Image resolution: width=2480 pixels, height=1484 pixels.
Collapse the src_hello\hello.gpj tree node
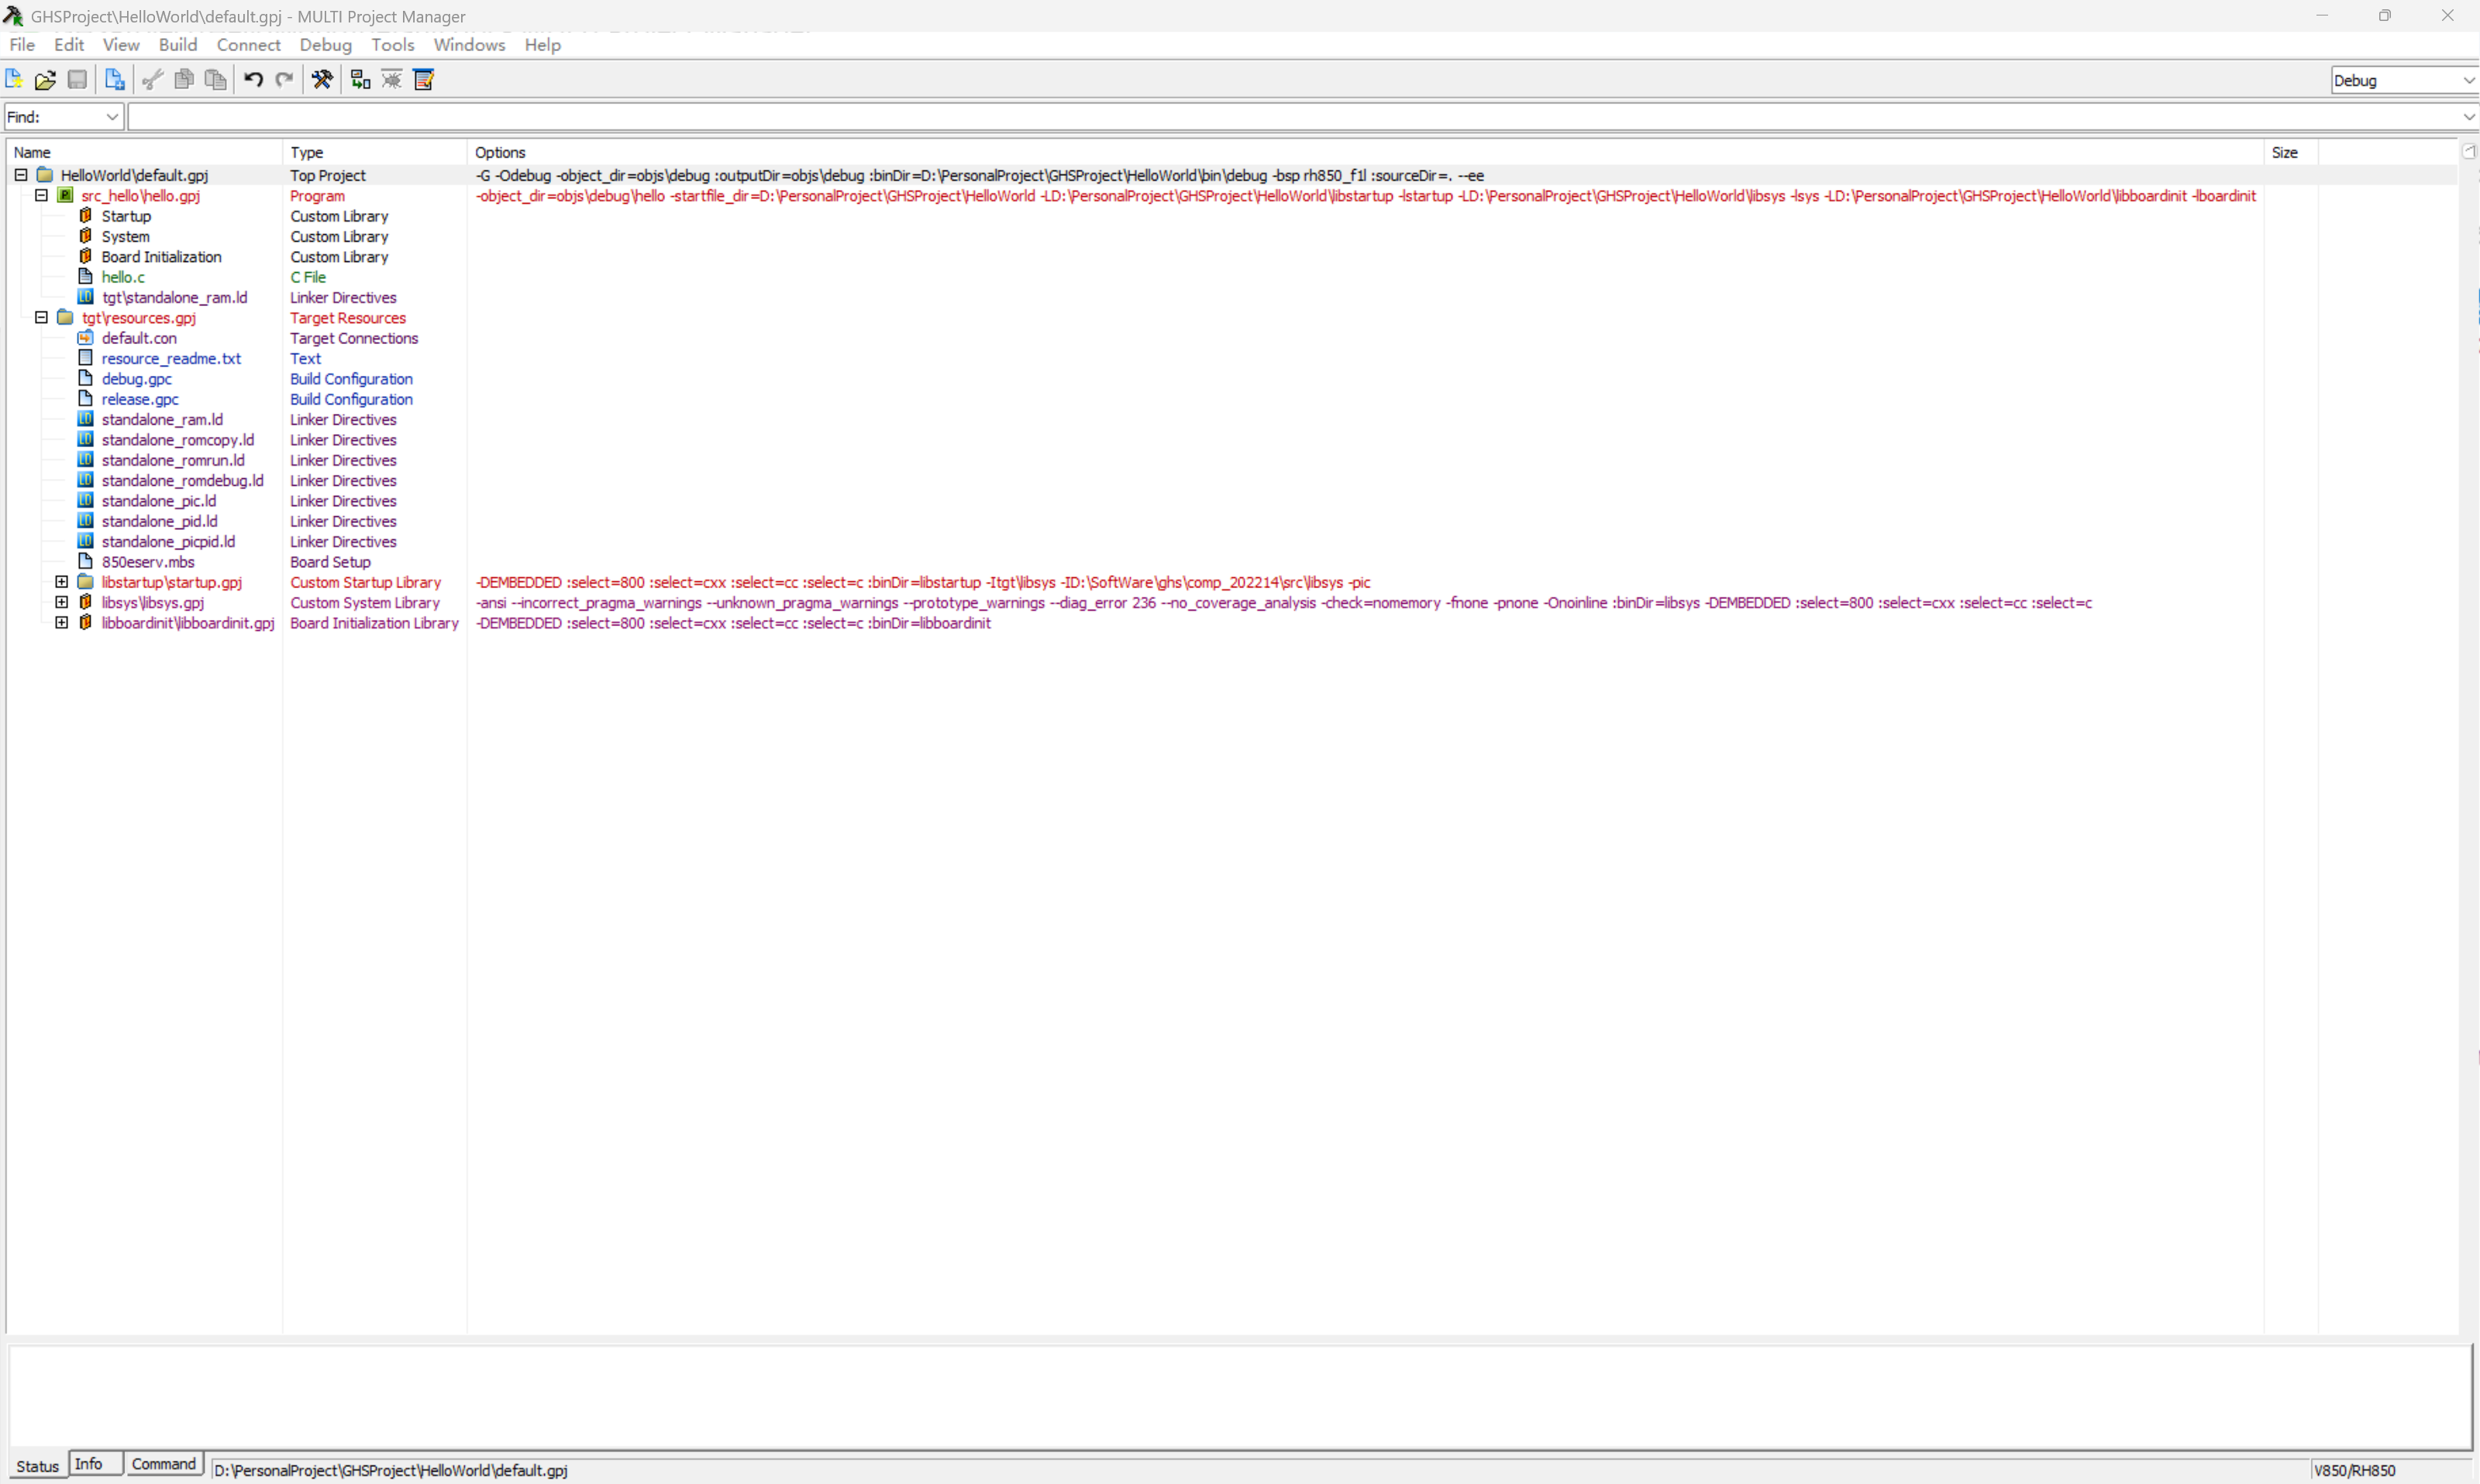tap(41, 196)
